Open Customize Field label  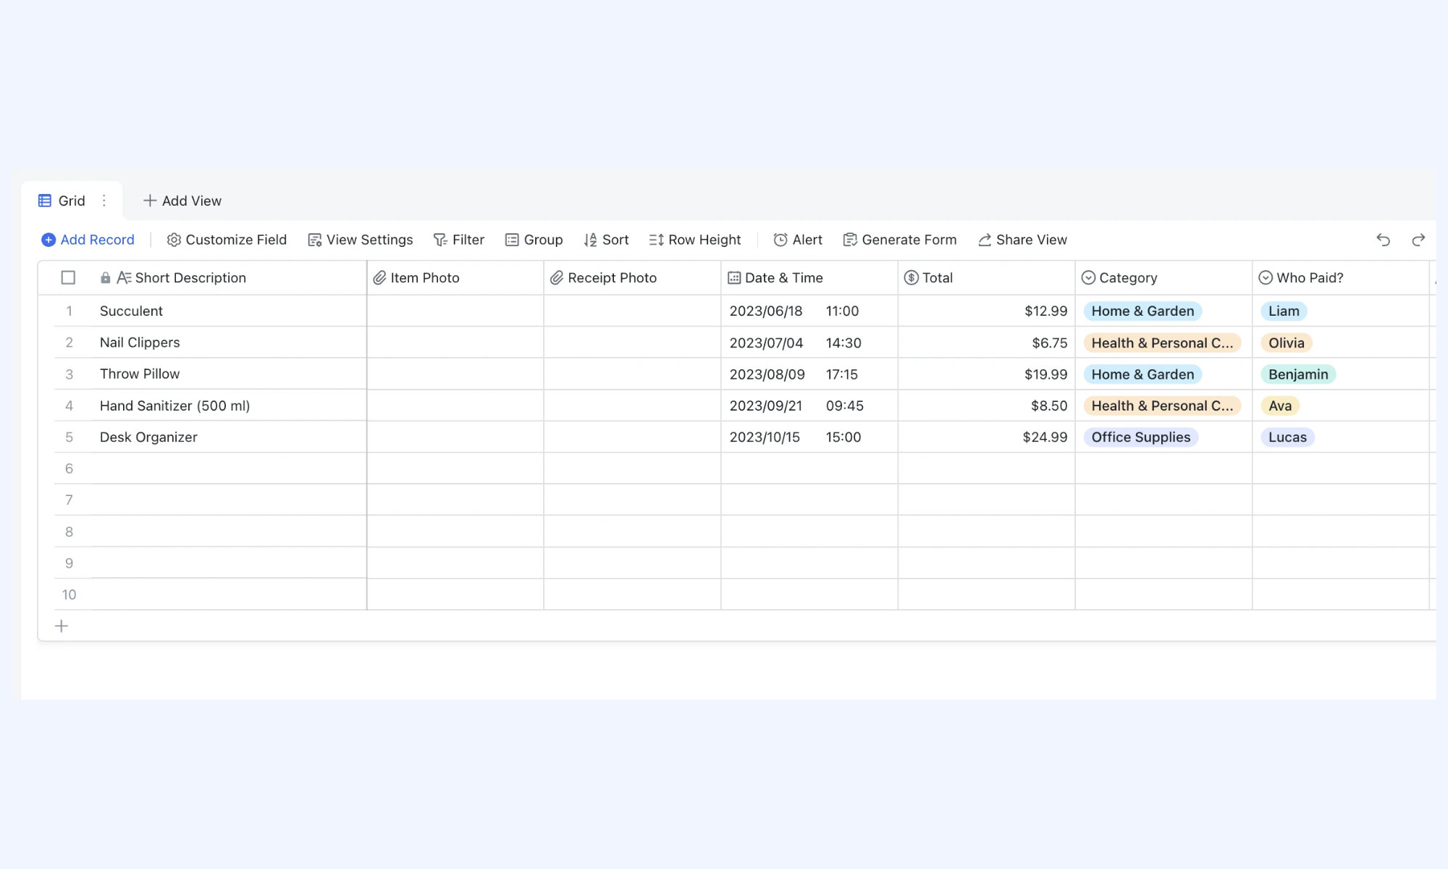coord(236,240)
